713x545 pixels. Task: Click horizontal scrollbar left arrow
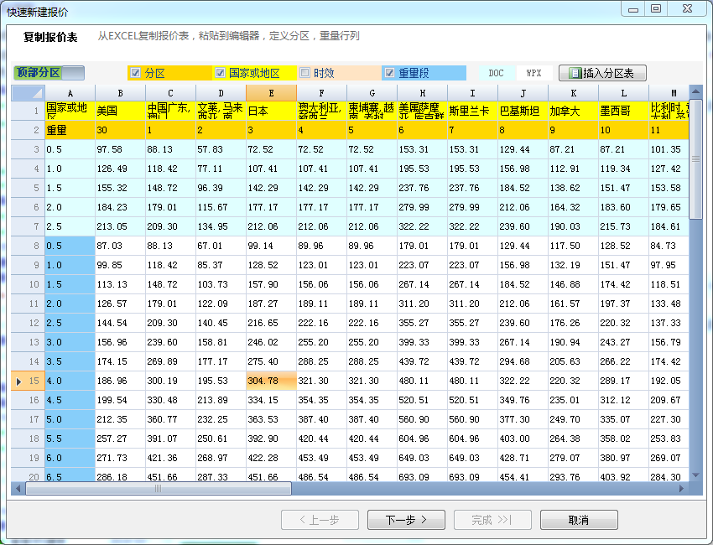point(18,488)
